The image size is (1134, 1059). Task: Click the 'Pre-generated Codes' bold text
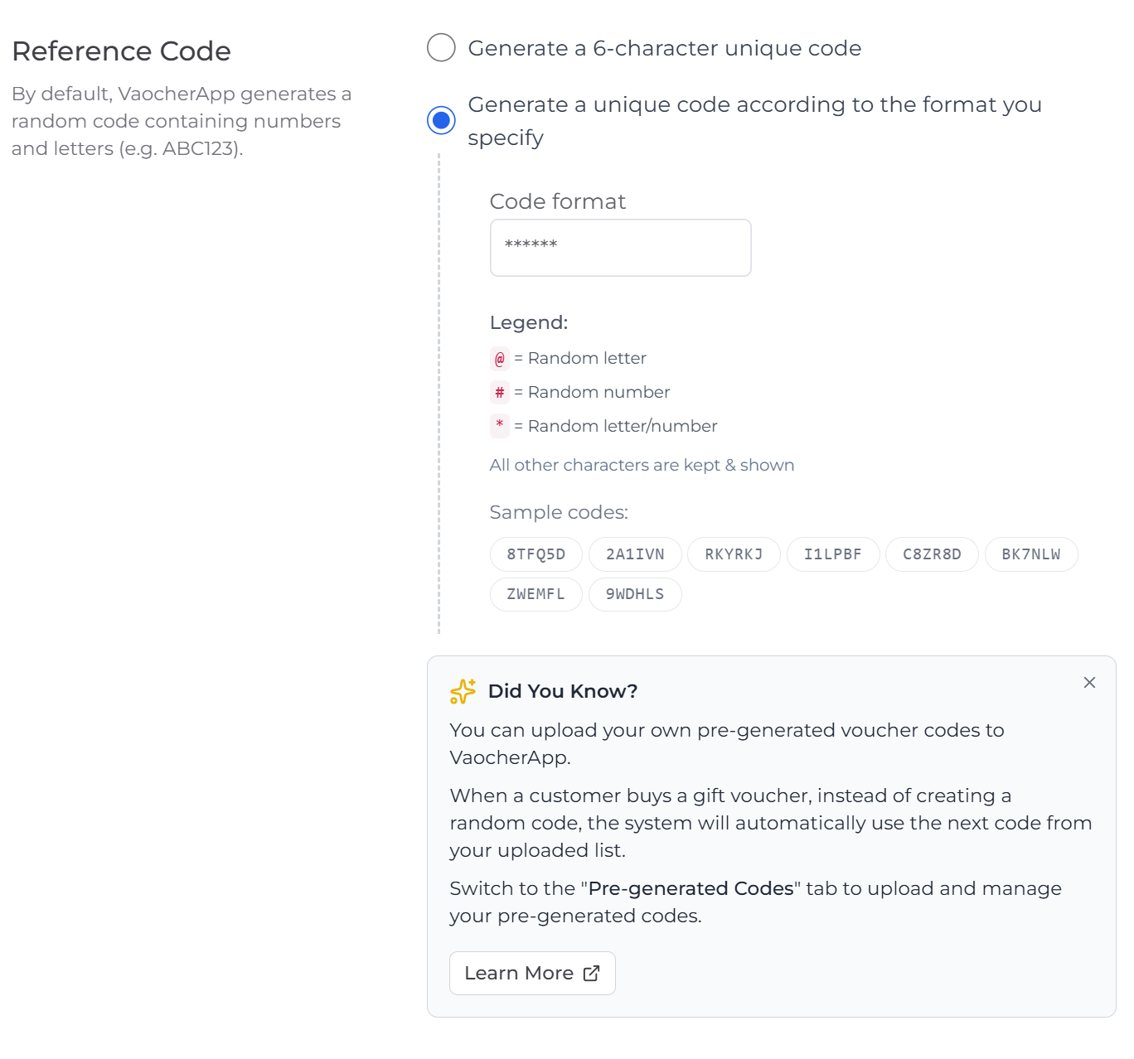click(691, 888)
